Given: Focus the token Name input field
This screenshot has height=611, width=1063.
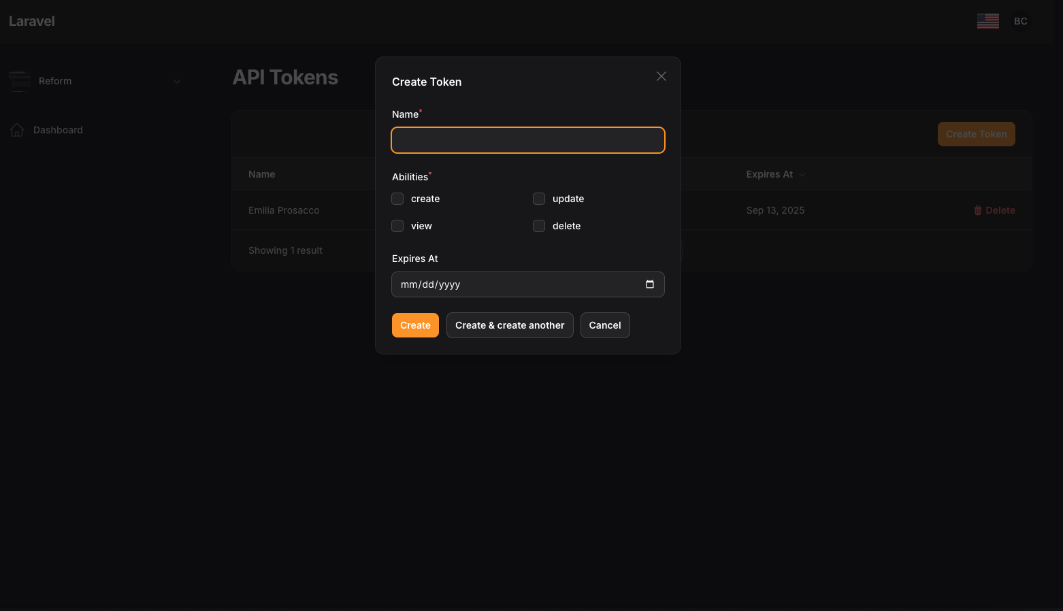Looking at the screenshot, I should tap(528, 140).
